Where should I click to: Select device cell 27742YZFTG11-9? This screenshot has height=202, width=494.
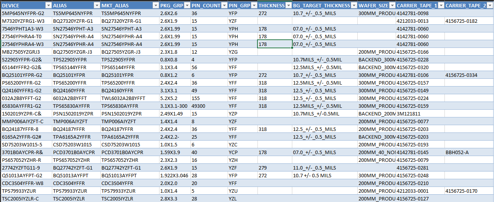[26, 168]
